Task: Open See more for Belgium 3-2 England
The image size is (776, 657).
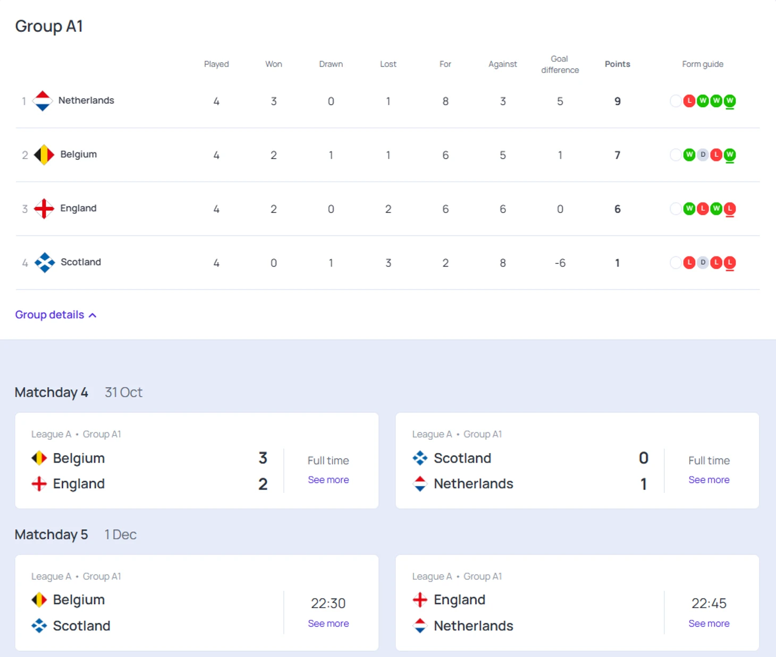Action: [328, 480]
